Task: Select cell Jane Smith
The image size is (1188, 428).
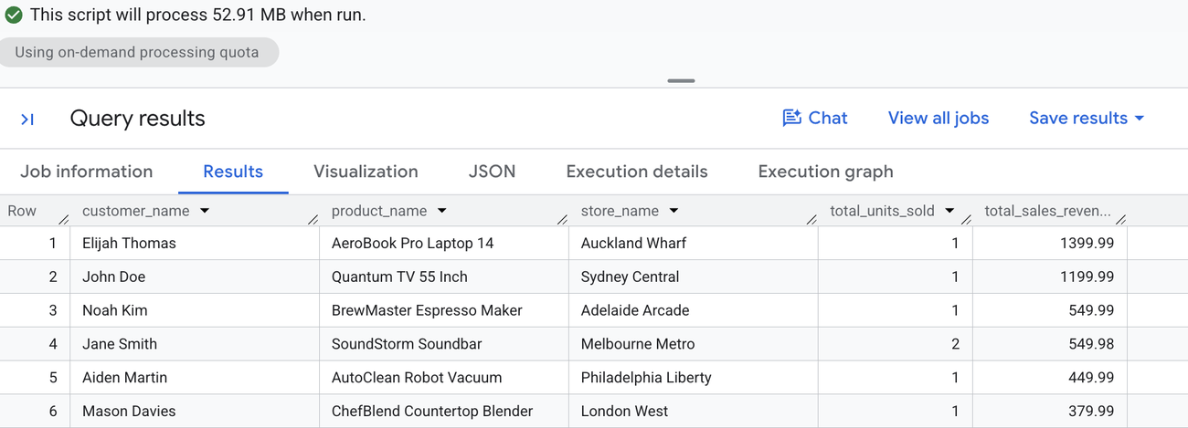Action: (195, 344)
